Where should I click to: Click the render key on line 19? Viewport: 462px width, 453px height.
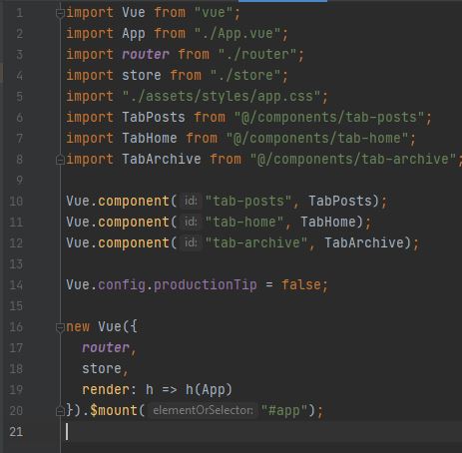pos(106,390)
